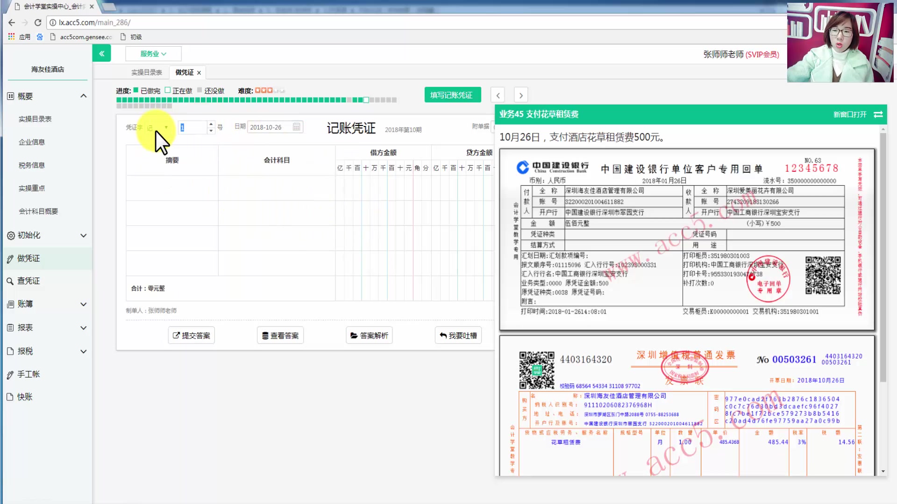Image resolution: width=897 pixels, height=504 pixels.
Task: Click the browser reload icon
Action: tap(38, 22)
